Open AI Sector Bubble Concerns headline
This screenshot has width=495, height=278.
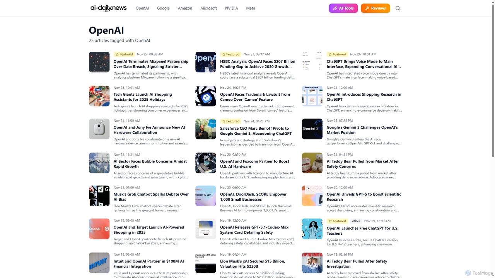[x=150, y=164]
